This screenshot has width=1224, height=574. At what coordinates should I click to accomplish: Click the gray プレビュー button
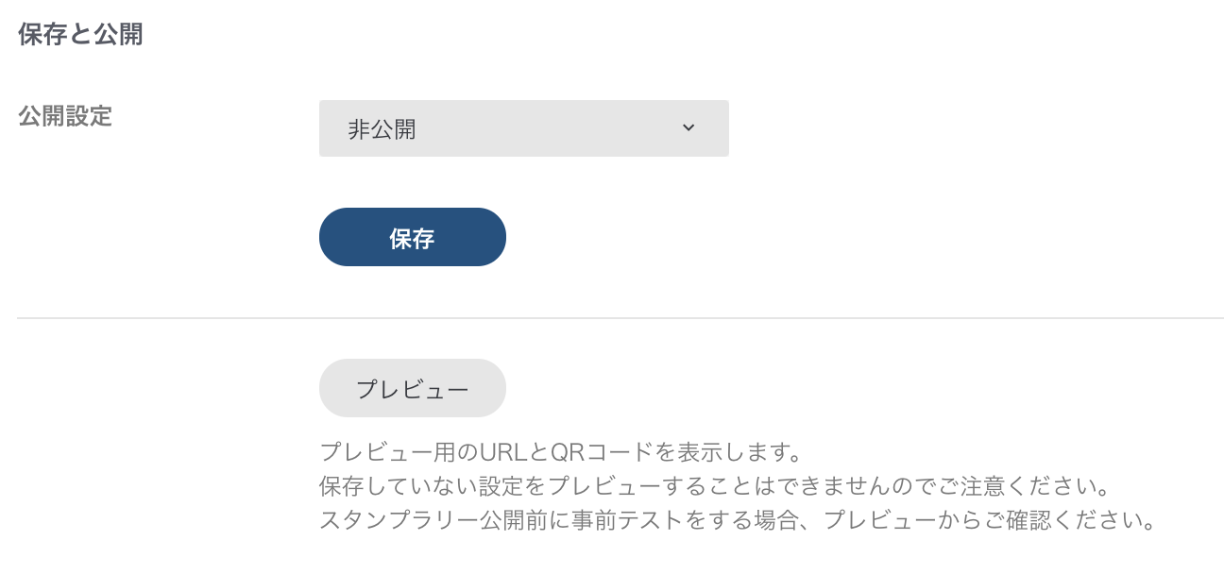click(412, 388)
